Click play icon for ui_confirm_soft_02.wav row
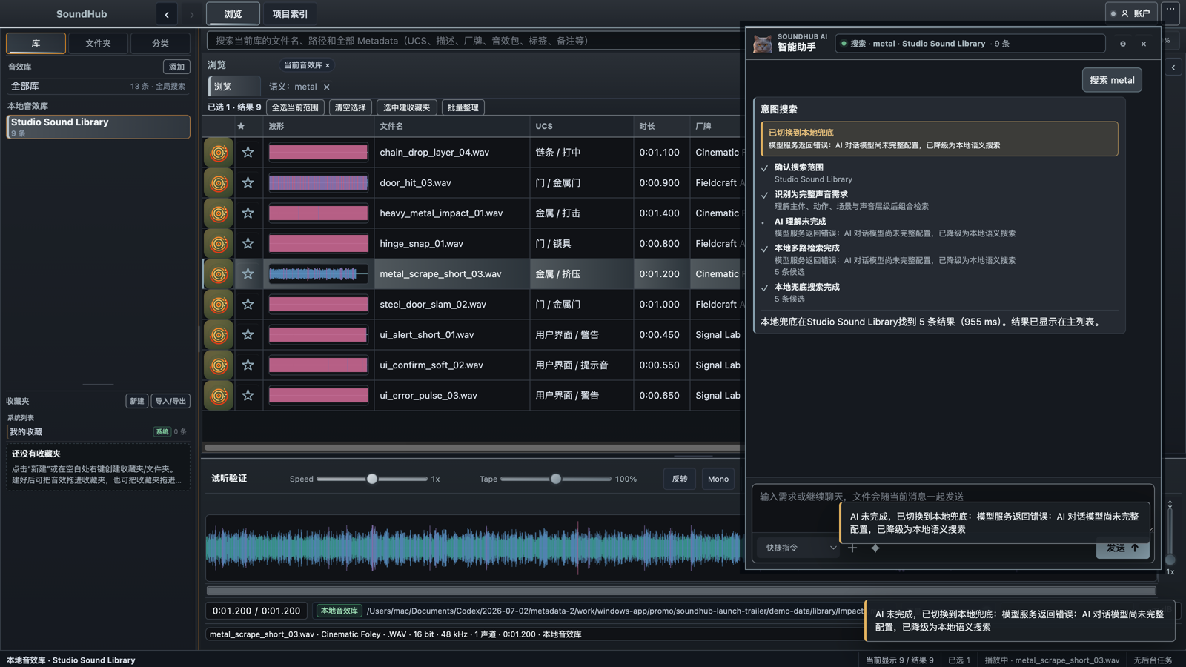 coord(219,365)
